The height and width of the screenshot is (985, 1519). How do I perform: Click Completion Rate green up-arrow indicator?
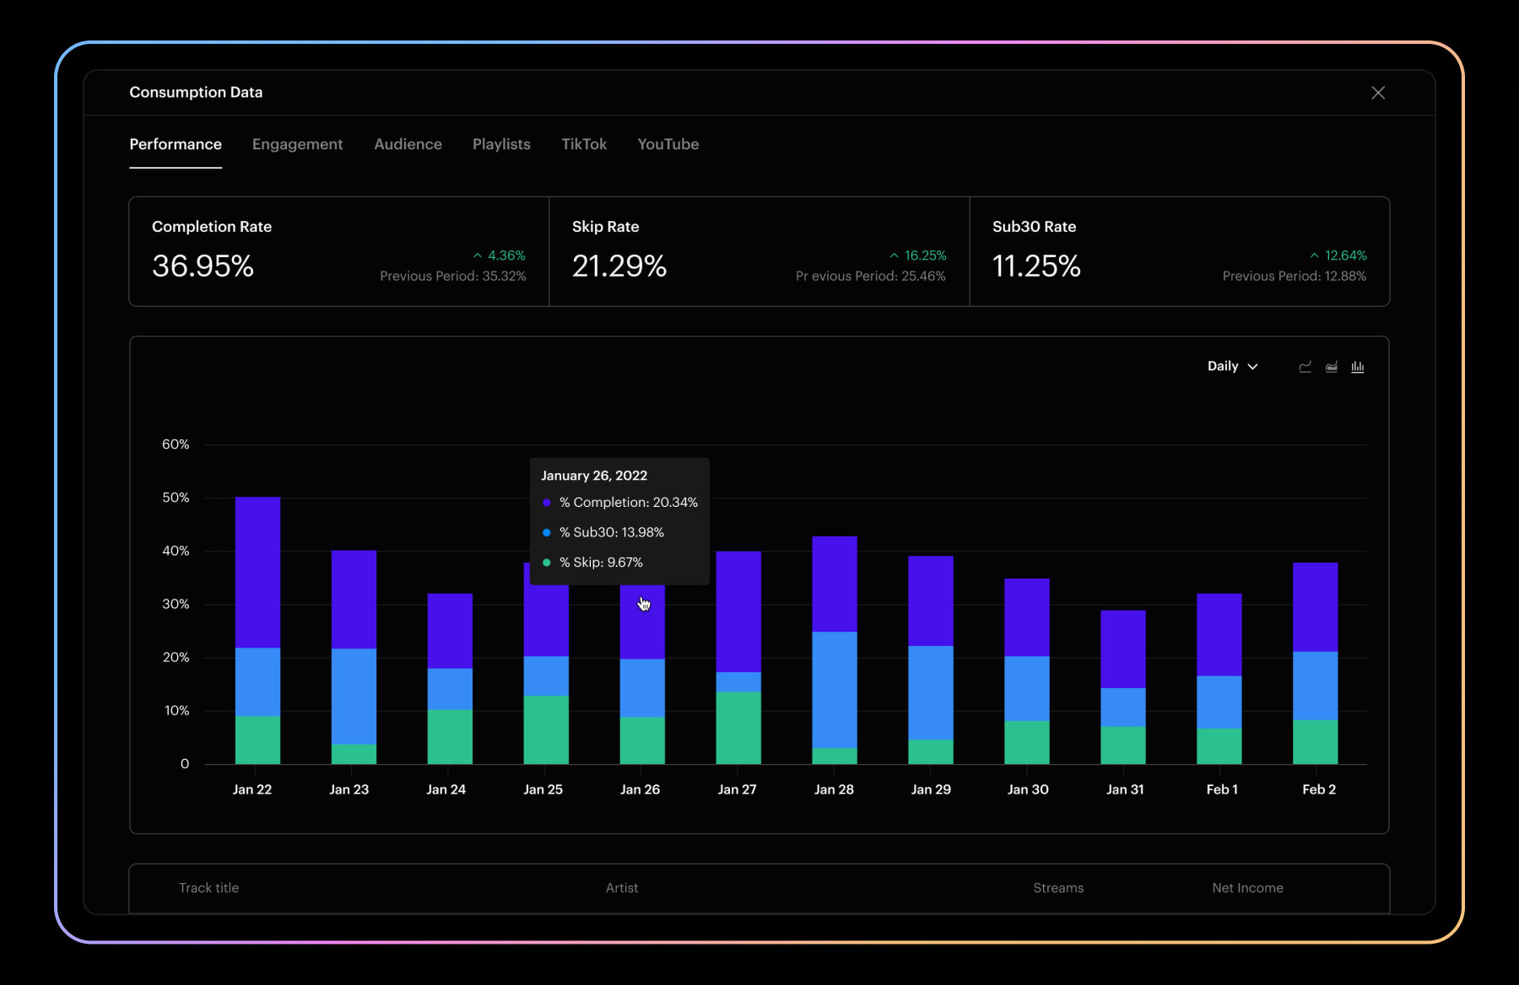478,256
